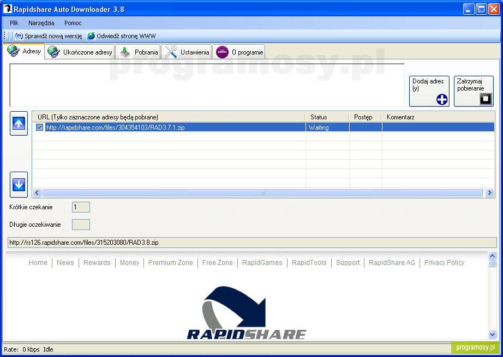Minimize the Rapidshare Auto Downloader window
503x357 pixels.
coord(469,9)
